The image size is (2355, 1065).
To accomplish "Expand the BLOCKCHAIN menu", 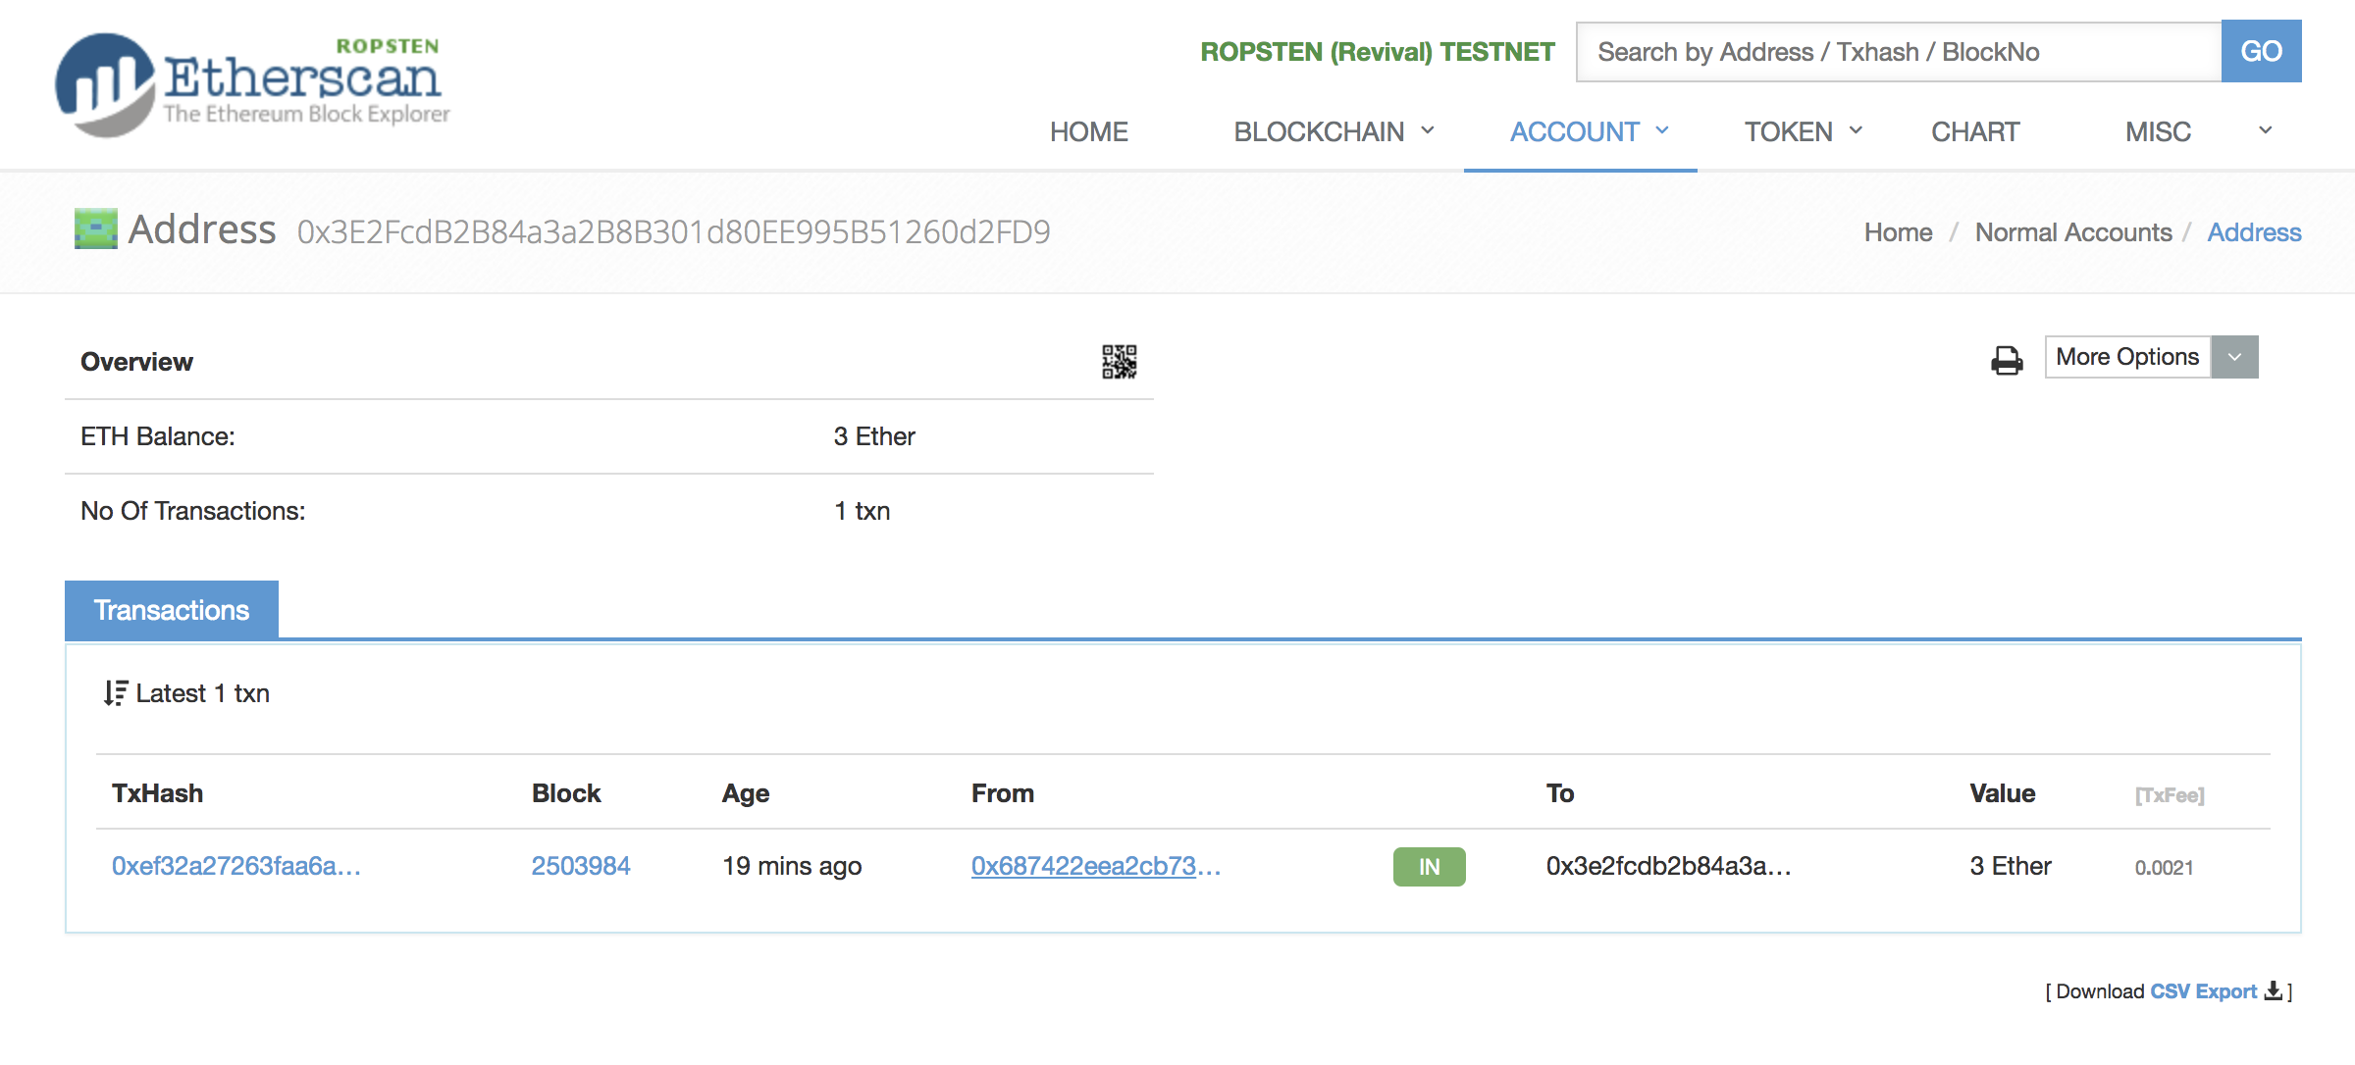I will pos(1334,131).
